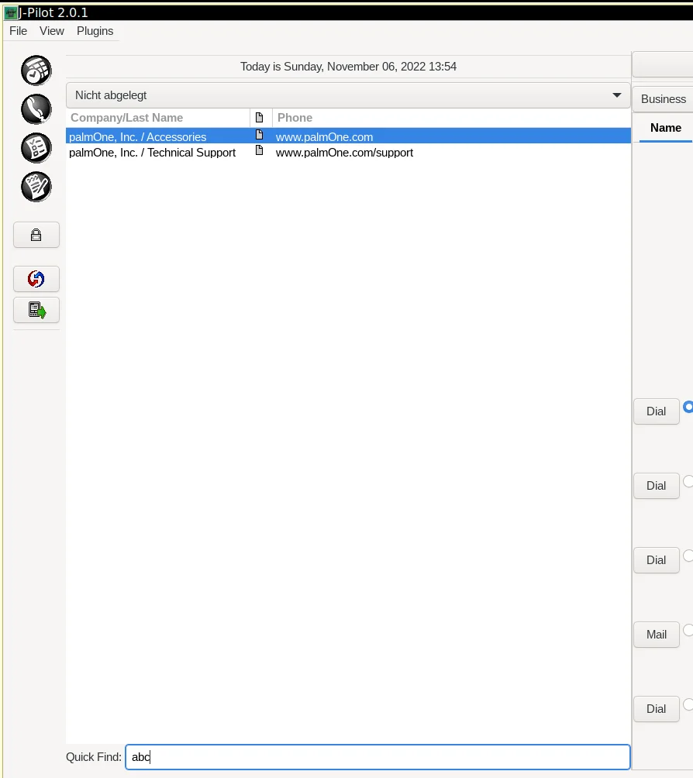
Task: Open the Plugins menu
Action: pyautogui.click(x=95, y=31)
